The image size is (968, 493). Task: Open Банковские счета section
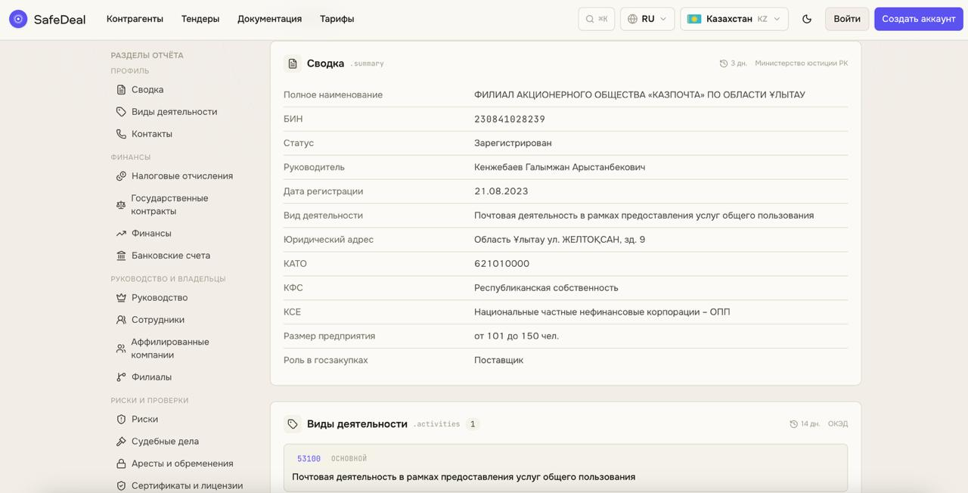click(171, 256)
